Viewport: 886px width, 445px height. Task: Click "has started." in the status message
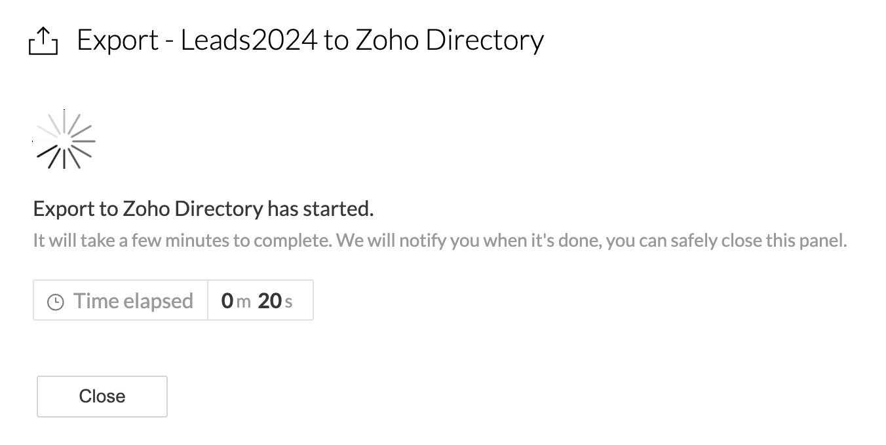(x=320, y=209)
